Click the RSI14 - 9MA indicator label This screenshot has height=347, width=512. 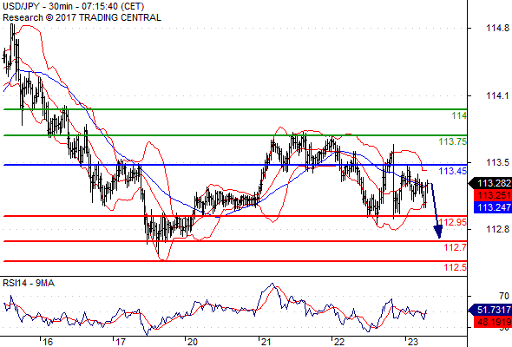click(x=29, y=283)
